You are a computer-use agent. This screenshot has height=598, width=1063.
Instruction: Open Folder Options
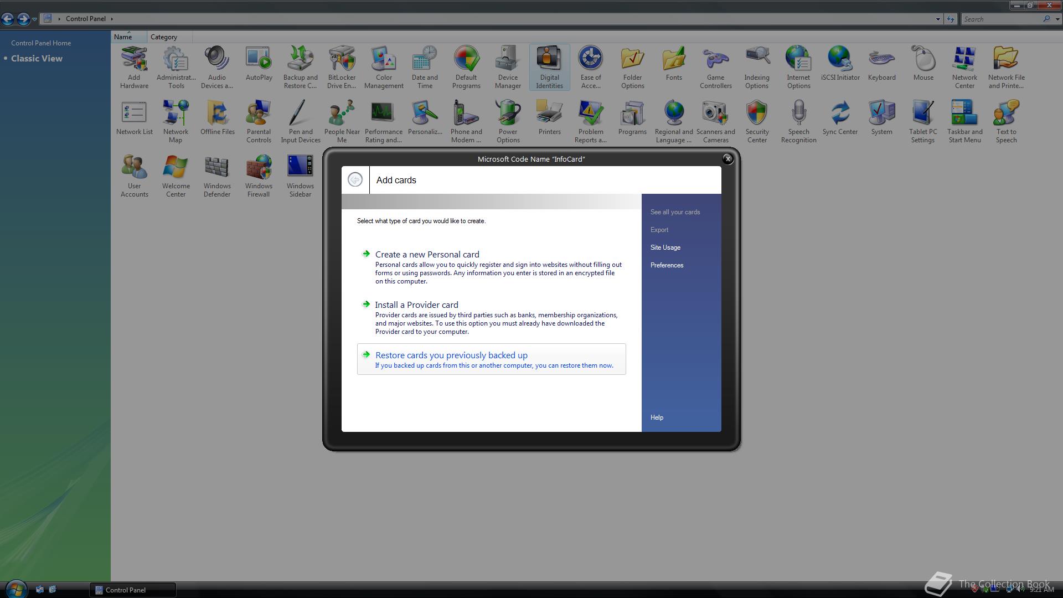pos(632,67)
